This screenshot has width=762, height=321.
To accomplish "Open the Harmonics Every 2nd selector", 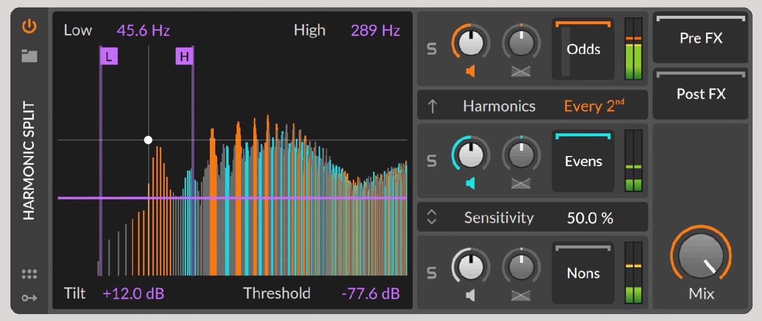I will pyautogui.click(x=593, y=106).
